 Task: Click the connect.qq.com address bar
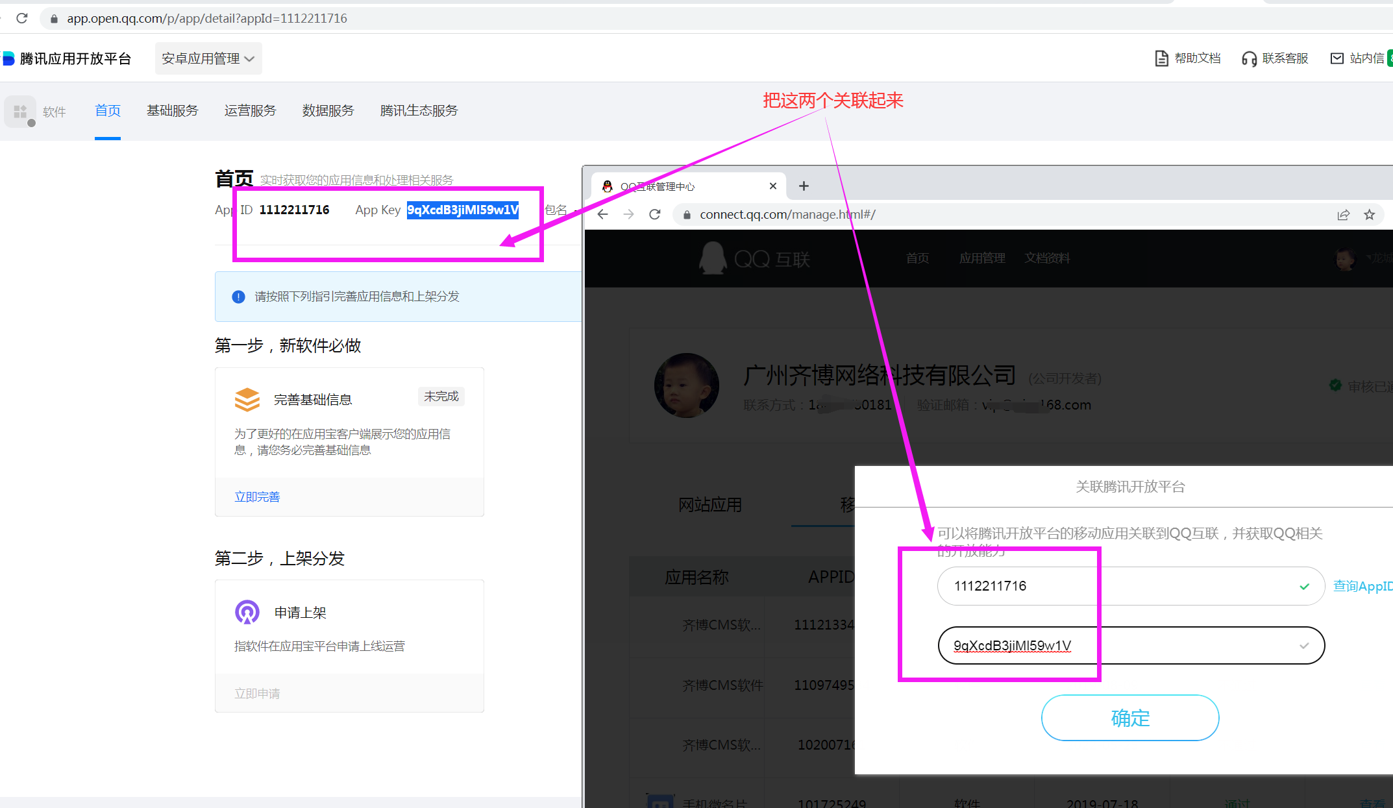[787, 215]
